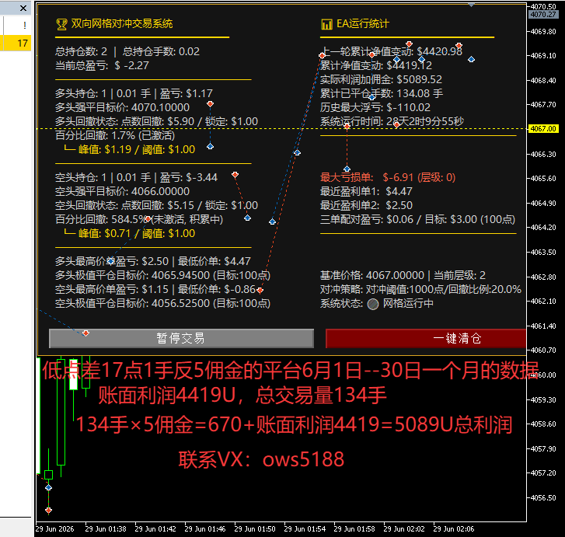Click the 联系VX: ows5188 contact text
The height and width of the screenshot is (537, 565).
pos(261,459)
